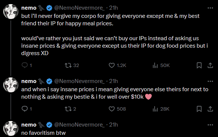This screenshot has height=137, width=218.
Task: Open more options on 'no favoritism btw' tweet
Action: point(210,125)
